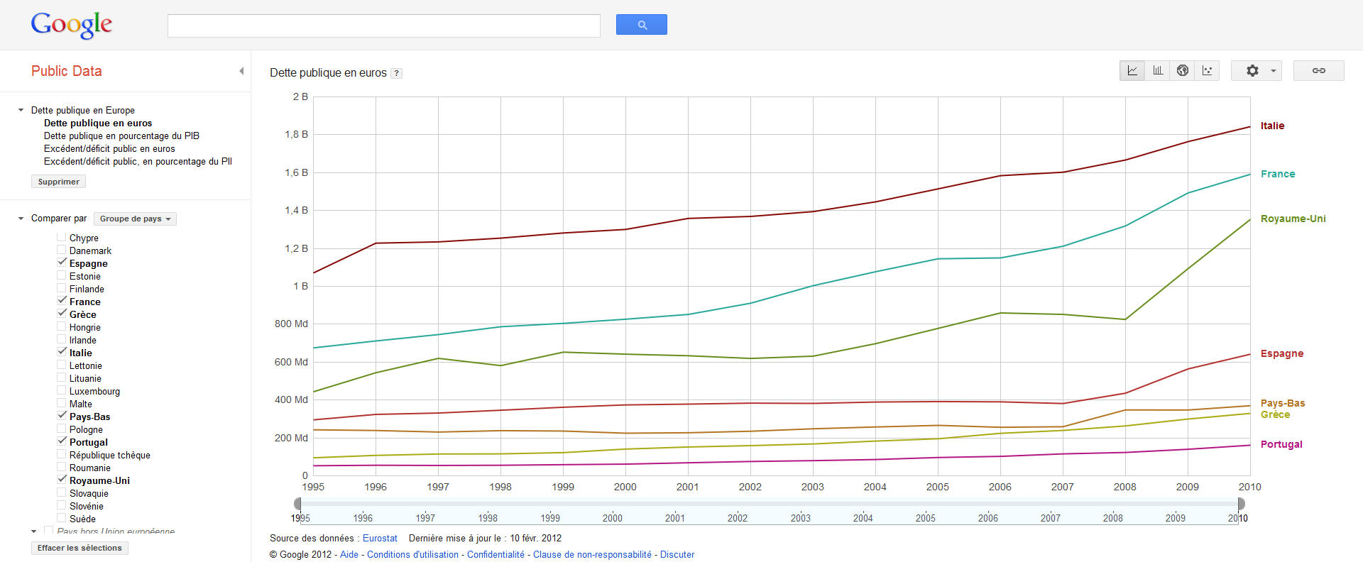1363x562 pixels.
Task: Switch to map chart view
Action: 1183,71
